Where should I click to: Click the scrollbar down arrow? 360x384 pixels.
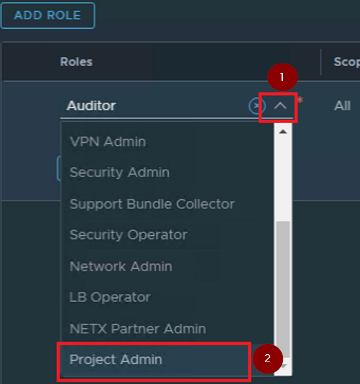coord(283,366)
